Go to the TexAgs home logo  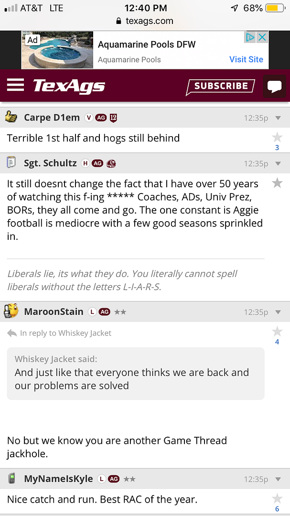click(x=69, y=86)
